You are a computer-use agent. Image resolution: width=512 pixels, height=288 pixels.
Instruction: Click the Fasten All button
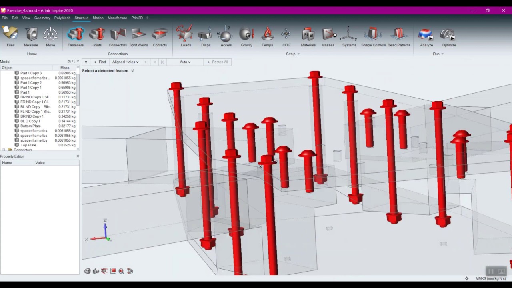click(x=217, y=62)
